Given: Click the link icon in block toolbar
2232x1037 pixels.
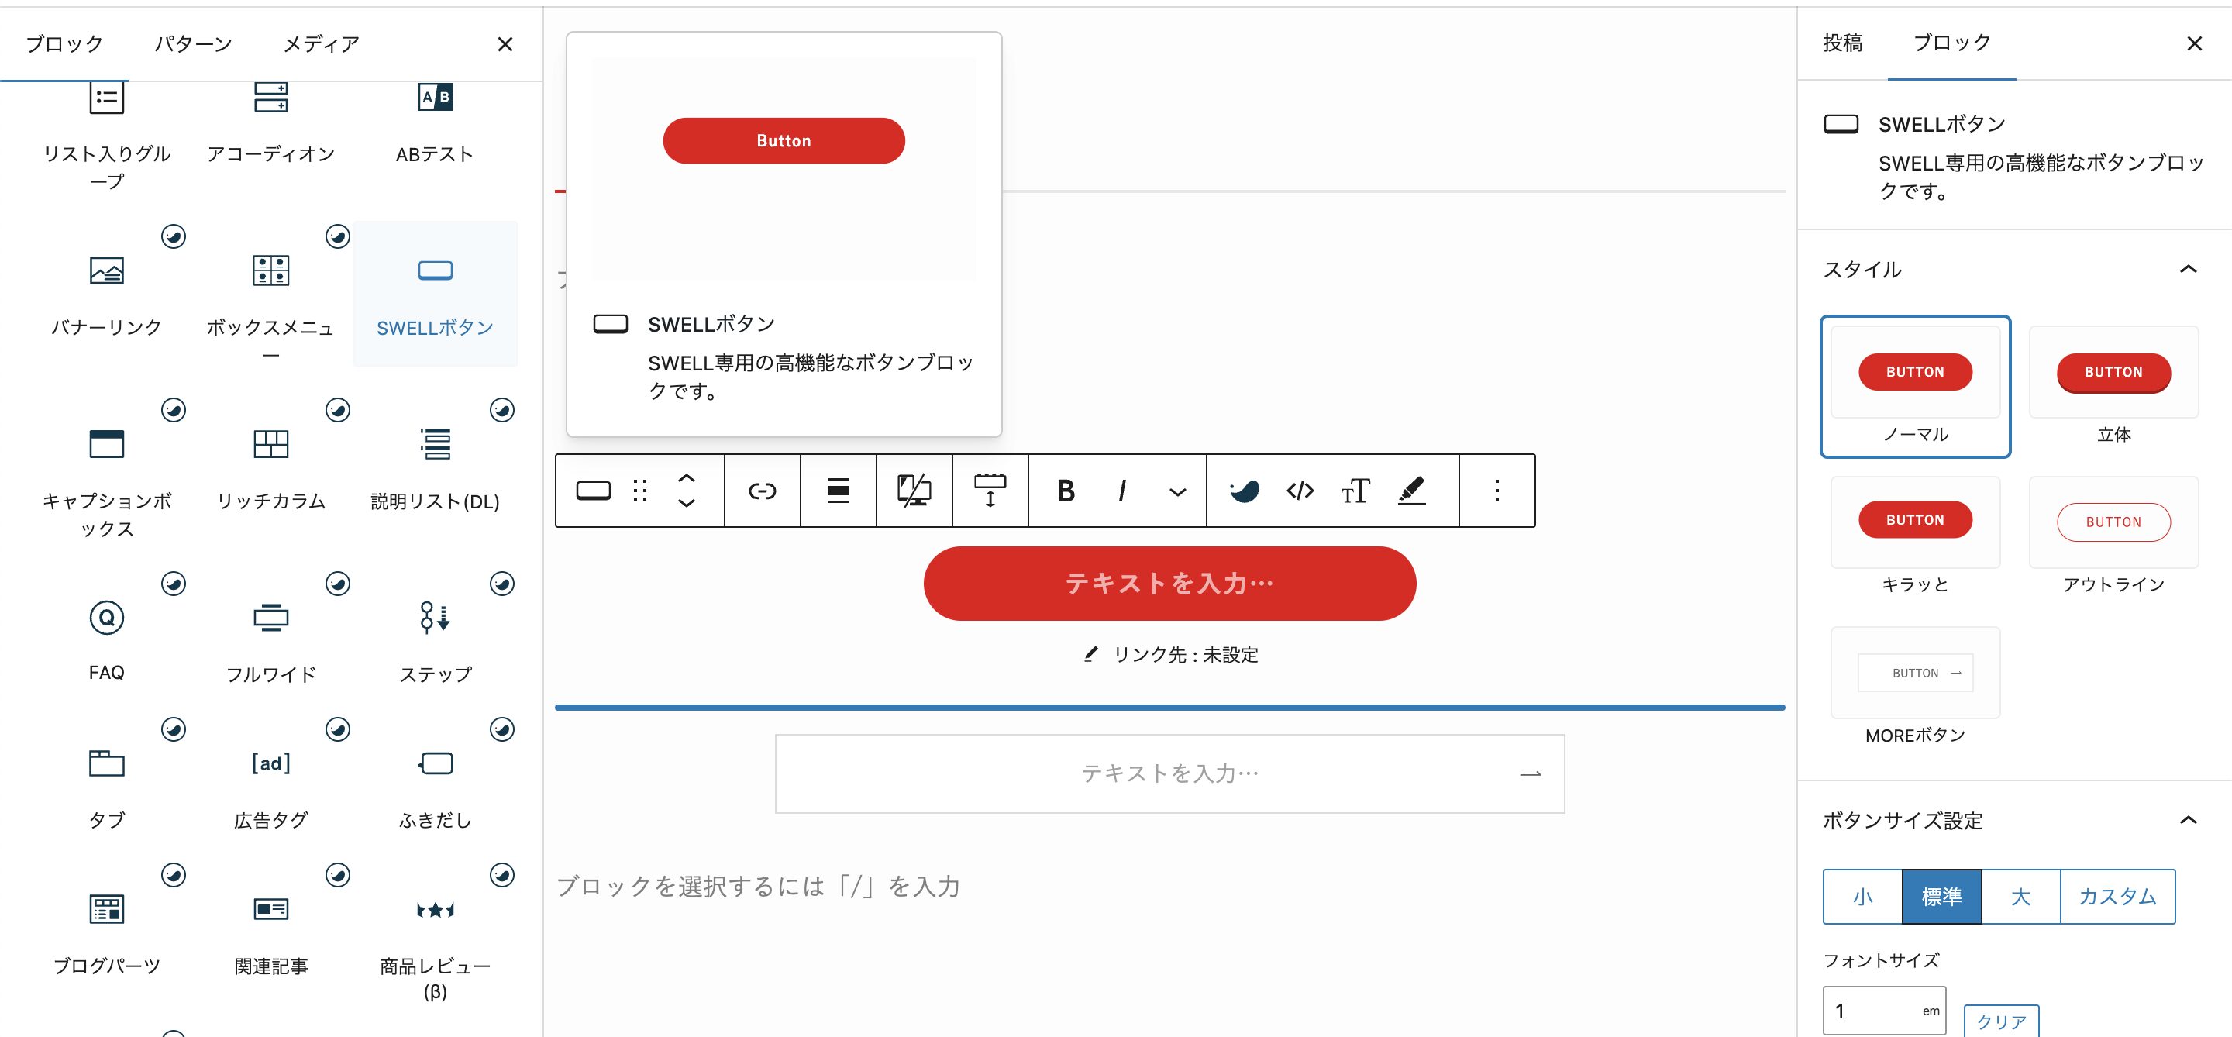Looking at the screenshot, I should coord(762,491).
